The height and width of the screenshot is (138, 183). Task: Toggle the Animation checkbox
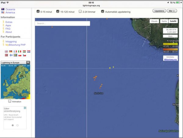(x=10, y=101)
